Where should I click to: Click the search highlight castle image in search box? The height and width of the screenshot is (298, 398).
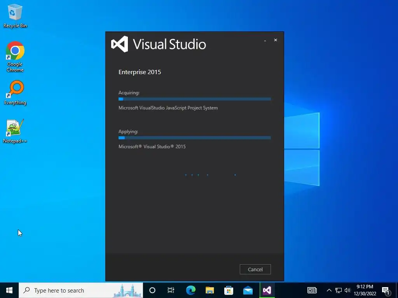tap(127, 290)
